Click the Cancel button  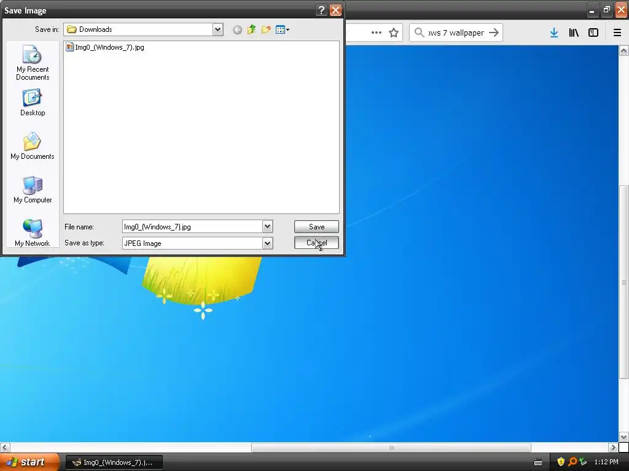tap(316, 243)
